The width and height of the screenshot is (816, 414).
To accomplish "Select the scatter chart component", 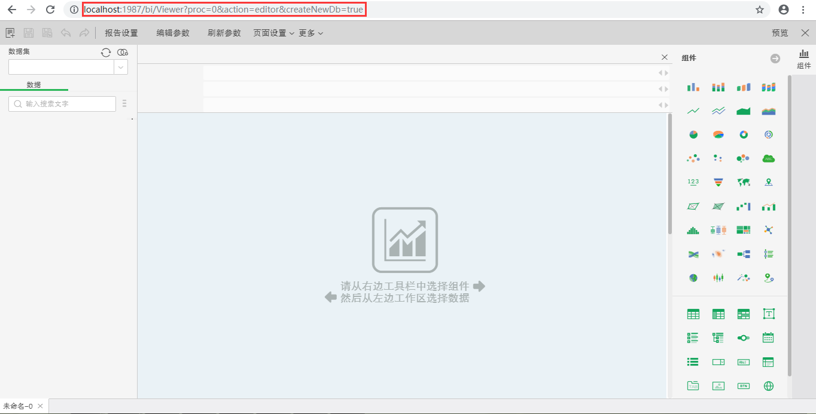I will point(693,158).
